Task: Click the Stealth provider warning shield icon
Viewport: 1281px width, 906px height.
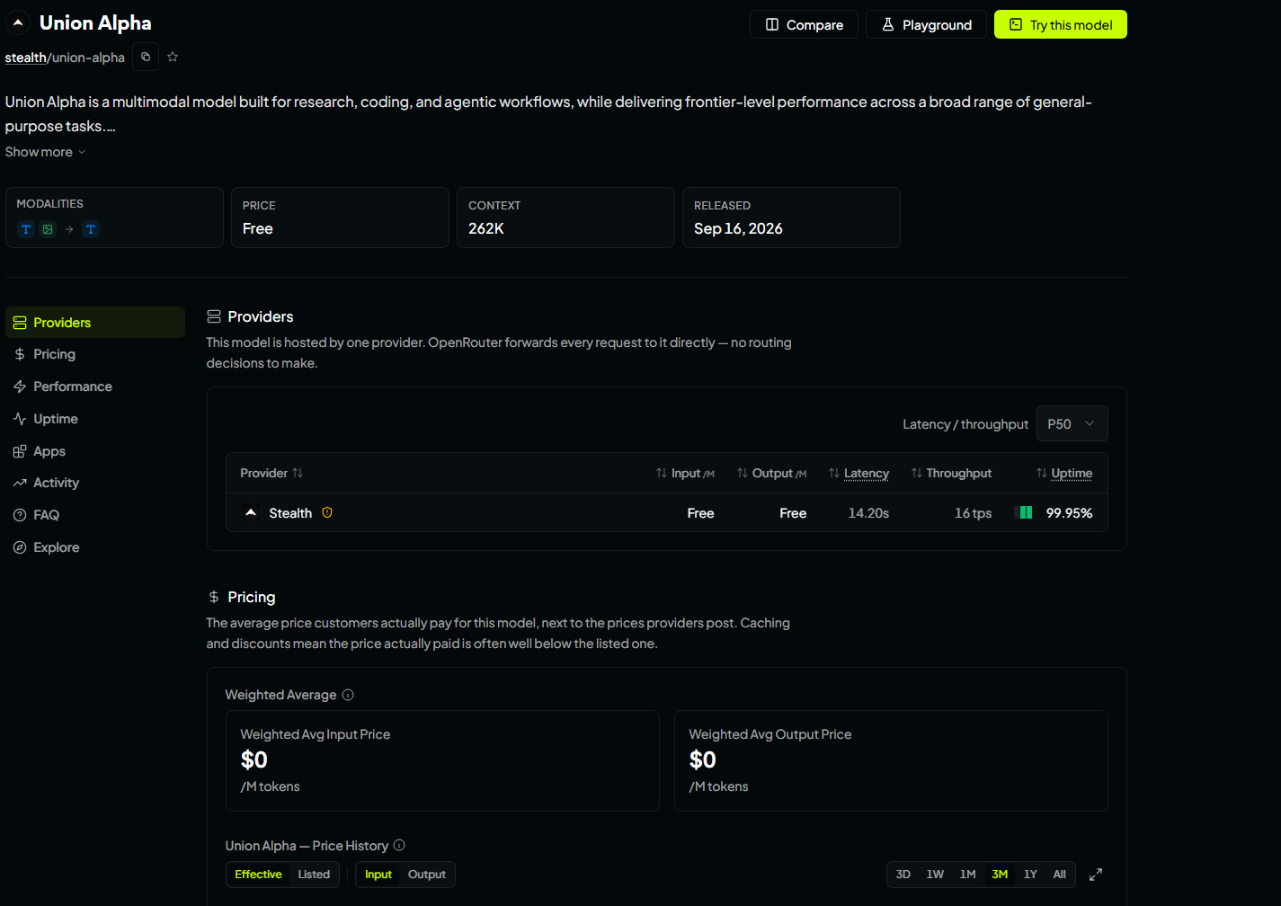Action: point(327,512)
